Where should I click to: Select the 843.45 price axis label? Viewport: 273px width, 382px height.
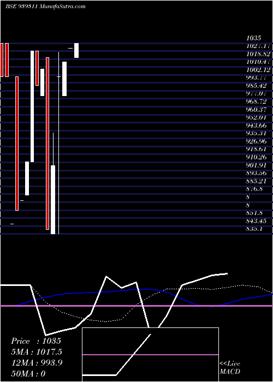(256, 221)
